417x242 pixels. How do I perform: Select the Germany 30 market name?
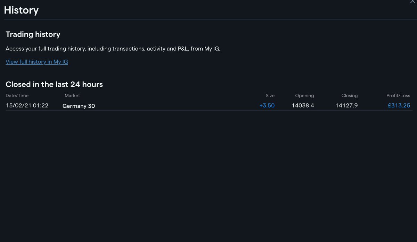79,106
